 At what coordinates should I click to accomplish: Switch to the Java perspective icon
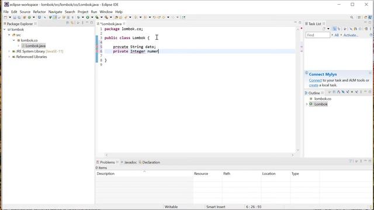tap(370, 17)
